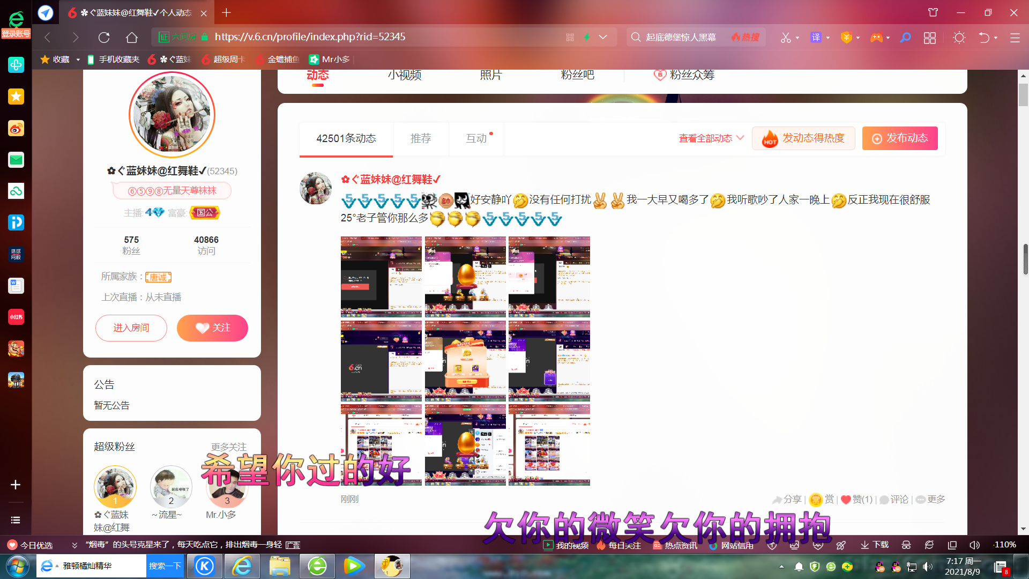The image size is (1029, 579).
Task: Click the 评论 comment link
Action: pyautogui.click(x=893, y=500)
